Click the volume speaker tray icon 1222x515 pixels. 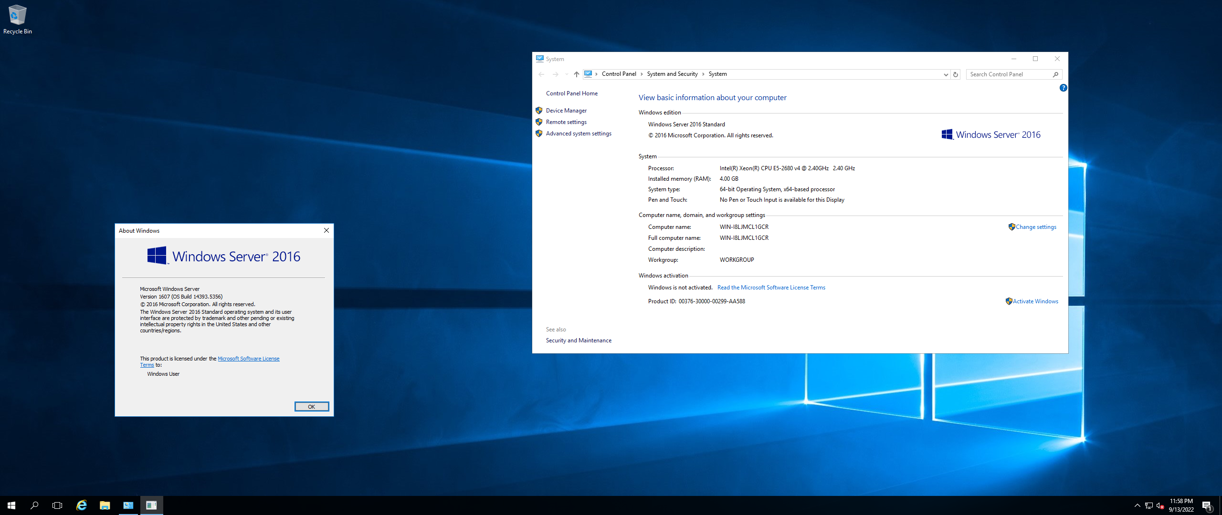click(1160, 505)
